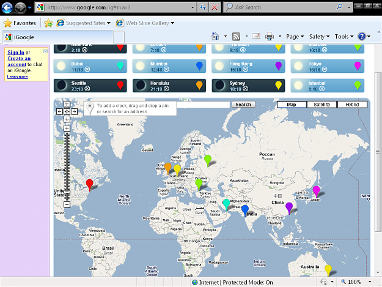The width and height of the screenshot is (382, 287).
Task: Click the URL address bar
Action: pyautogui.click(x=116, y=7)
